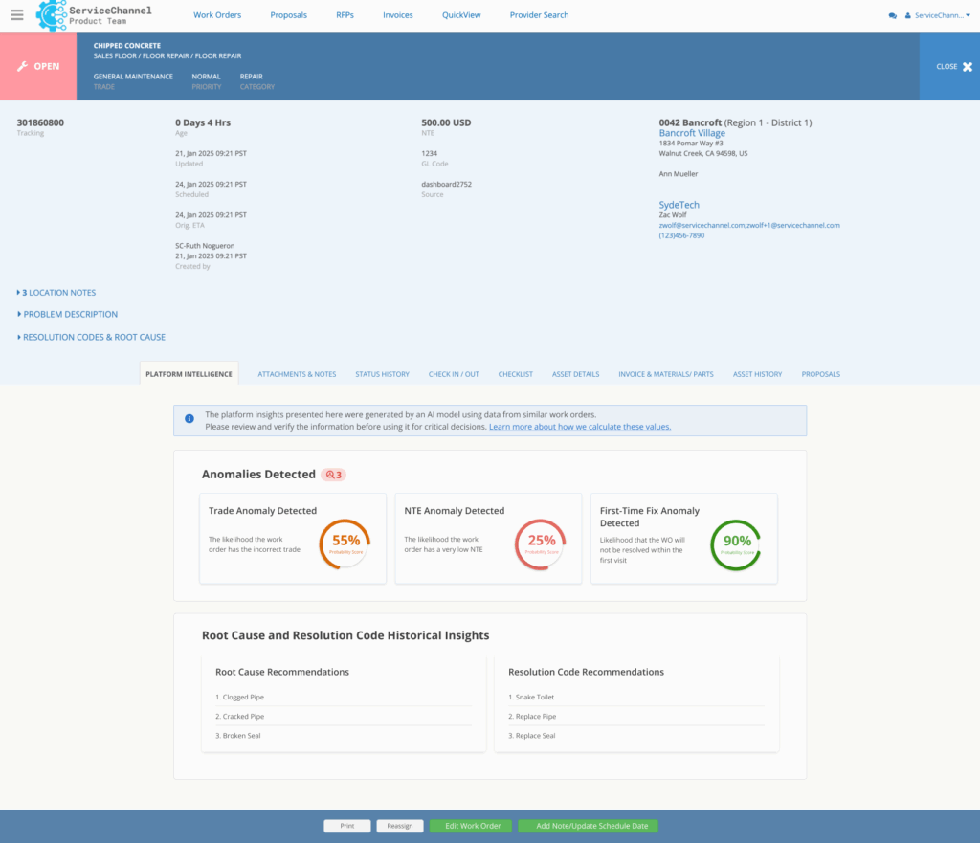Click the info icon in the platform insights banner
This screenshot has width=980, height=843.
pyautogui.click(x=189, y=416)
